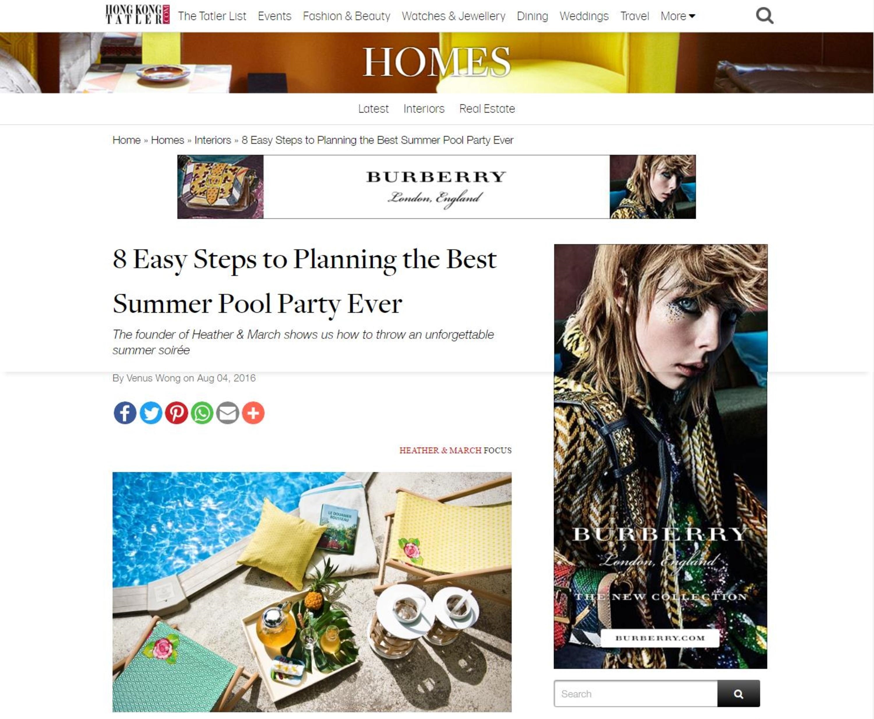The image size is (874, 719).
Task: Open the pool party article photo
Action: click(312, 592)
